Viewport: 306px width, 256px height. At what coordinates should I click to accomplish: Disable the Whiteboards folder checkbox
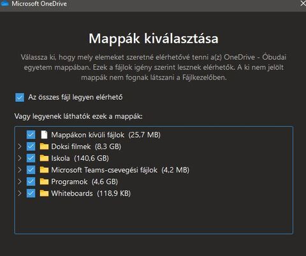point(31,193)
